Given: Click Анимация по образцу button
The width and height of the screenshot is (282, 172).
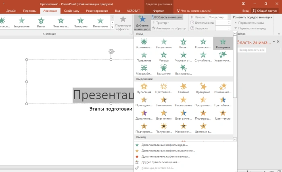Looking at the screenshot, I should 169,28.
